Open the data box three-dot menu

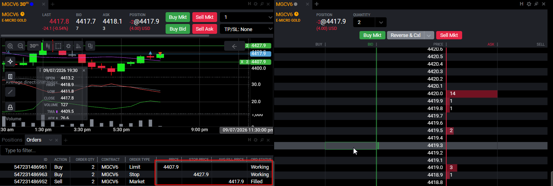coord(40,70)
